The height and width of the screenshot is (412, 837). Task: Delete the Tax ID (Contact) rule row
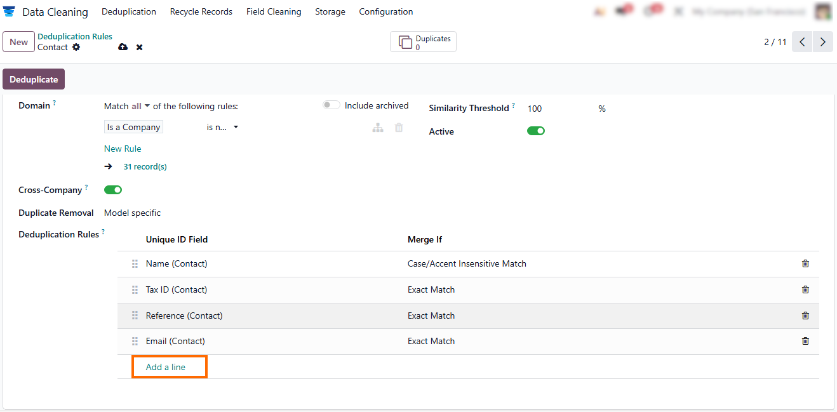pyautogui.click(x=805, y=289)
